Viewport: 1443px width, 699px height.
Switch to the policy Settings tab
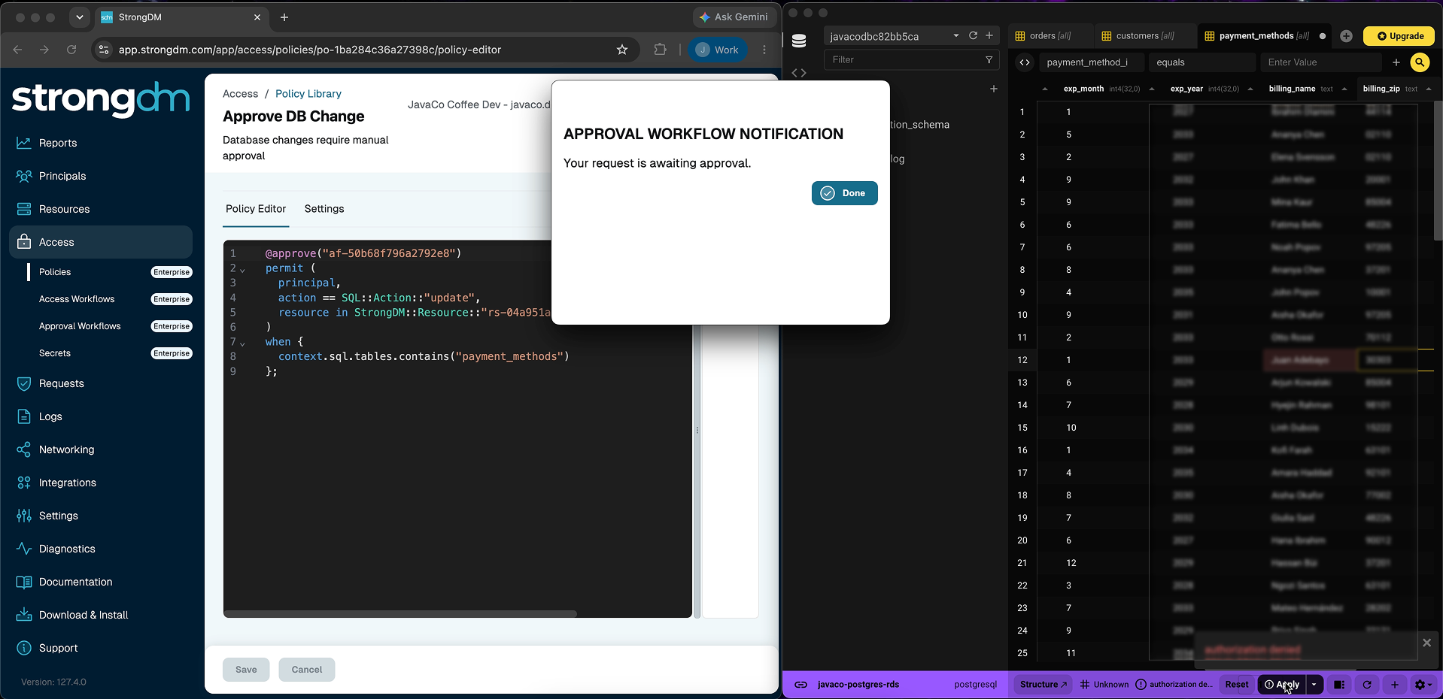click(x=324, y=209)
